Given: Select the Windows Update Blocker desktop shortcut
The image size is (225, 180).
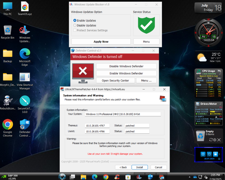Looking at the screenshot, I should (25, 34).
